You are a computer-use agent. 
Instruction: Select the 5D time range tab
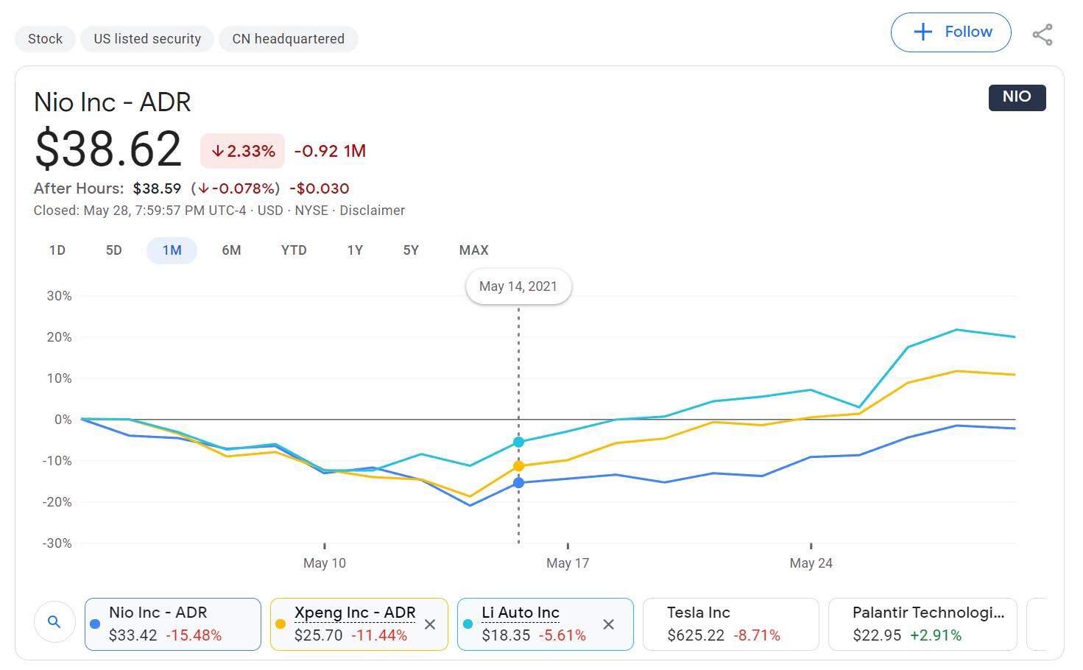coord(113,250)
